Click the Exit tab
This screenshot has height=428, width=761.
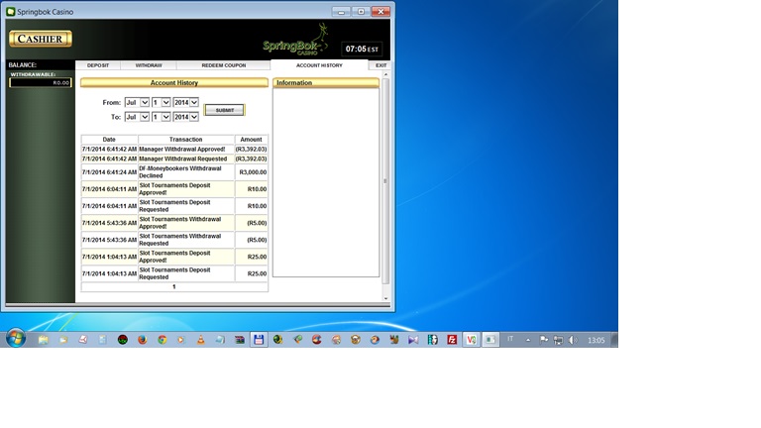(x=380, y=65)
